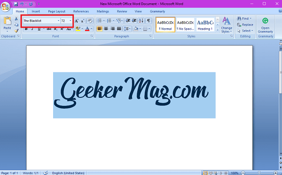282x175 pixels.
Task: Open the References ribbon tab
Action: 81,11
